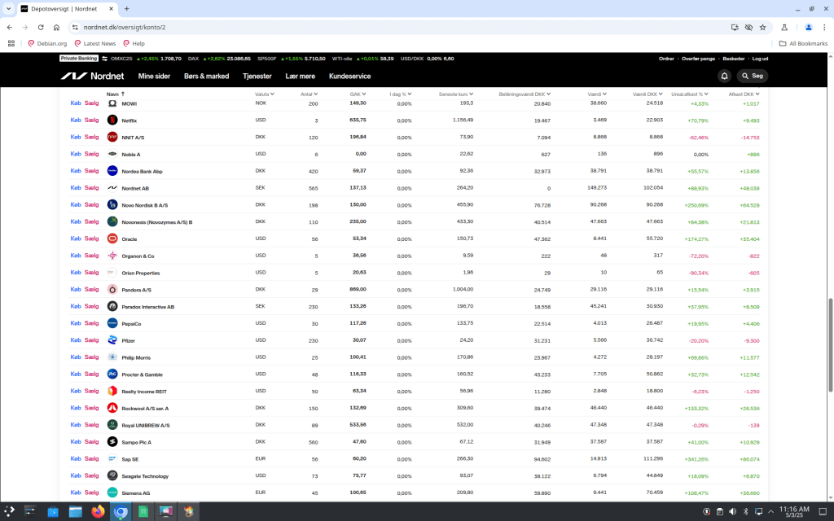This screenshot has height=521, width=834.
Task: Open Firefox from the taskbar
Action: click(x=99, y=511)
